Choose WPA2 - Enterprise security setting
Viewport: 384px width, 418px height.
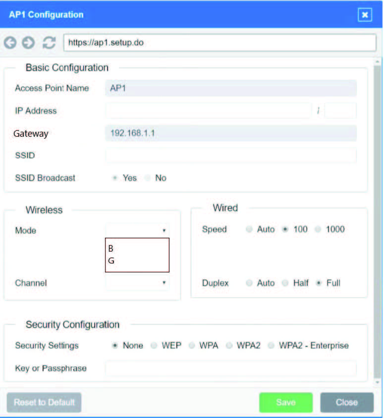coord(271,346)
